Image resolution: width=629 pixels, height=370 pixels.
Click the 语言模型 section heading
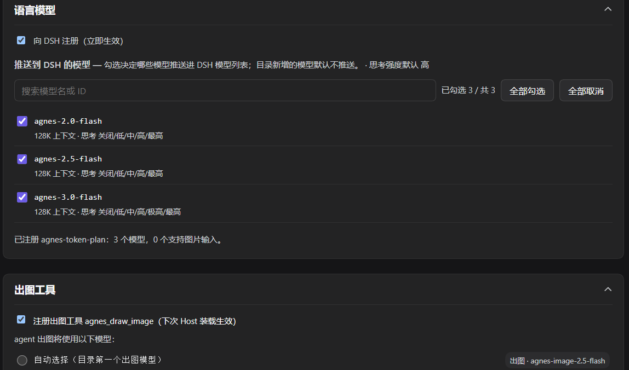[35, 10]
